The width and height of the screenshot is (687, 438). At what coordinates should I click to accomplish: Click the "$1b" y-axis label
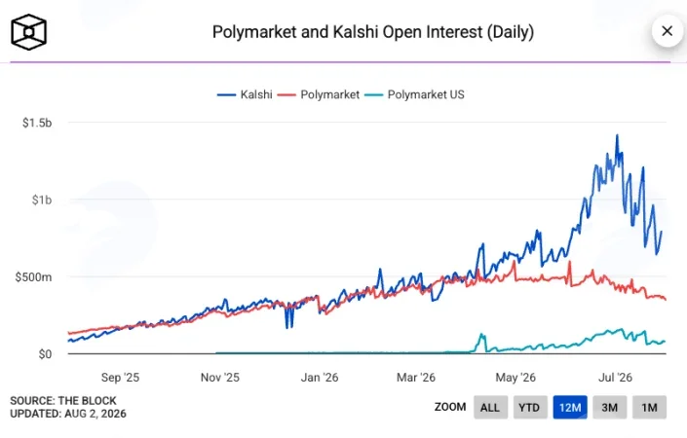pyautogui.click(x=42, y=200)
